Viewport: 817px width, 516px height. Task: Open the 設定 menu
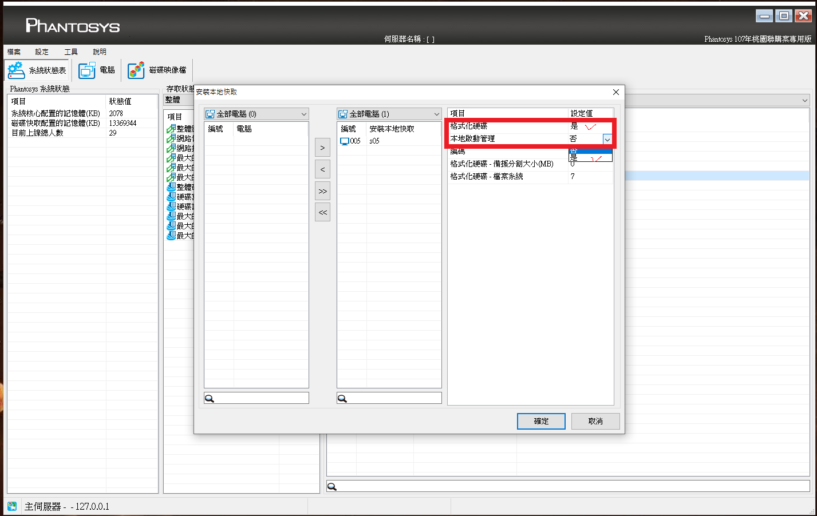[42, 51]
